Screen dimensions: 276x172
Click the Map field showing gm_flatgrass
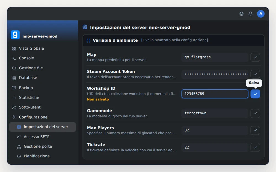click(x=215, y=57)
